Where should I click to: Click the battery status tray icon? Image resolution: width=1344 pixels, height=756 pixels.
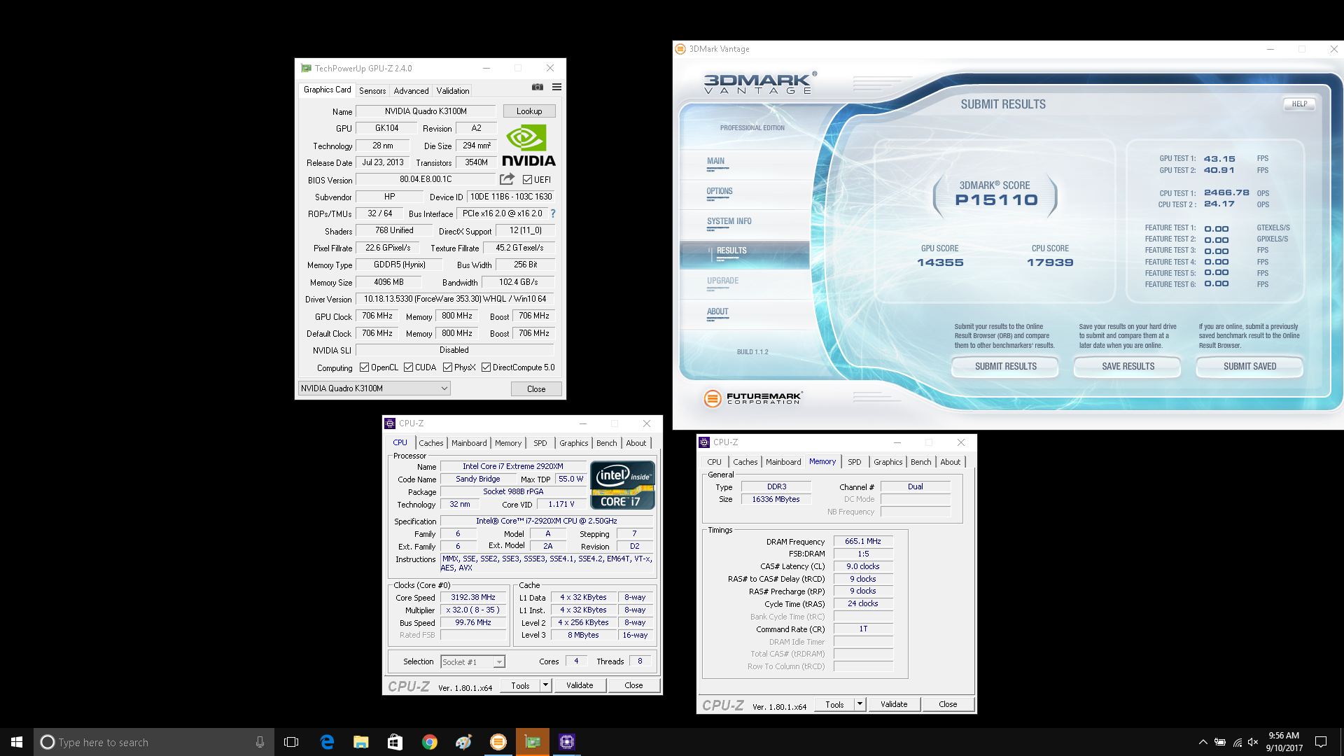[1220, 742]
